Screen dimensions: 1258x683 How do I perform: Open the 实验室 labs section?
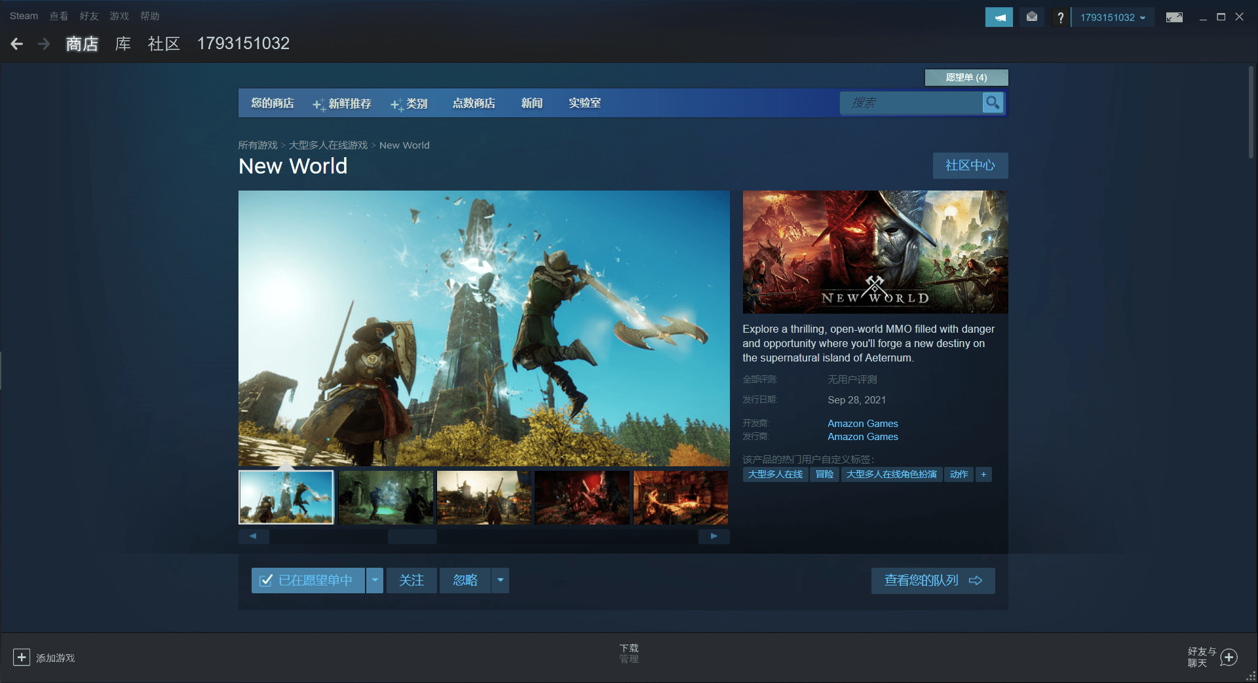click(x=584, y=103)
